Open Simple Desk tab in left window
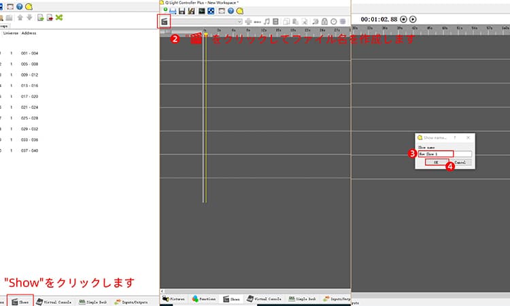Image resolution: width=510 pixels, height=306 pixels. [93, 302]
